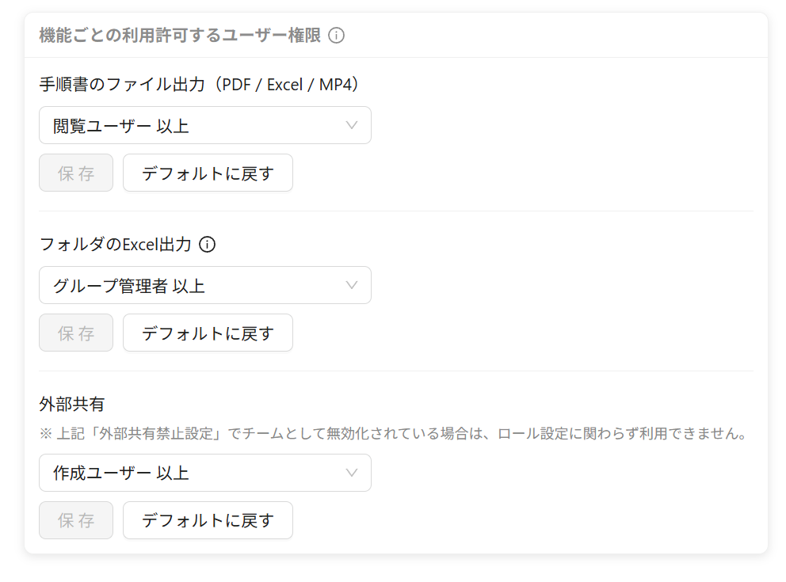Click chevron arrow of 閲覧ユーザー 以上 field

[352, 125]
